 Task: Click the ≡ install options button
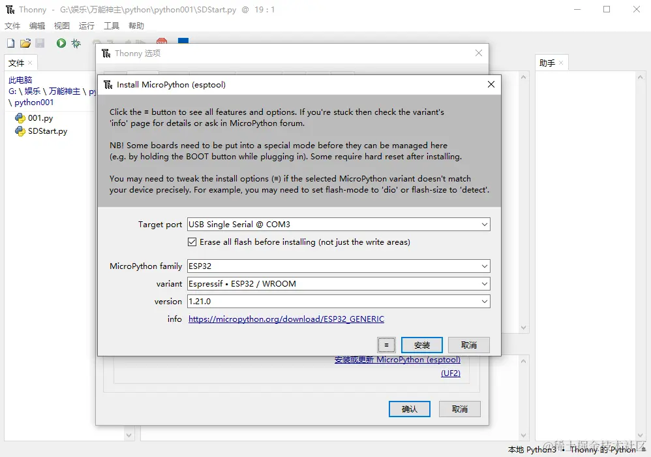coord(387,345)
